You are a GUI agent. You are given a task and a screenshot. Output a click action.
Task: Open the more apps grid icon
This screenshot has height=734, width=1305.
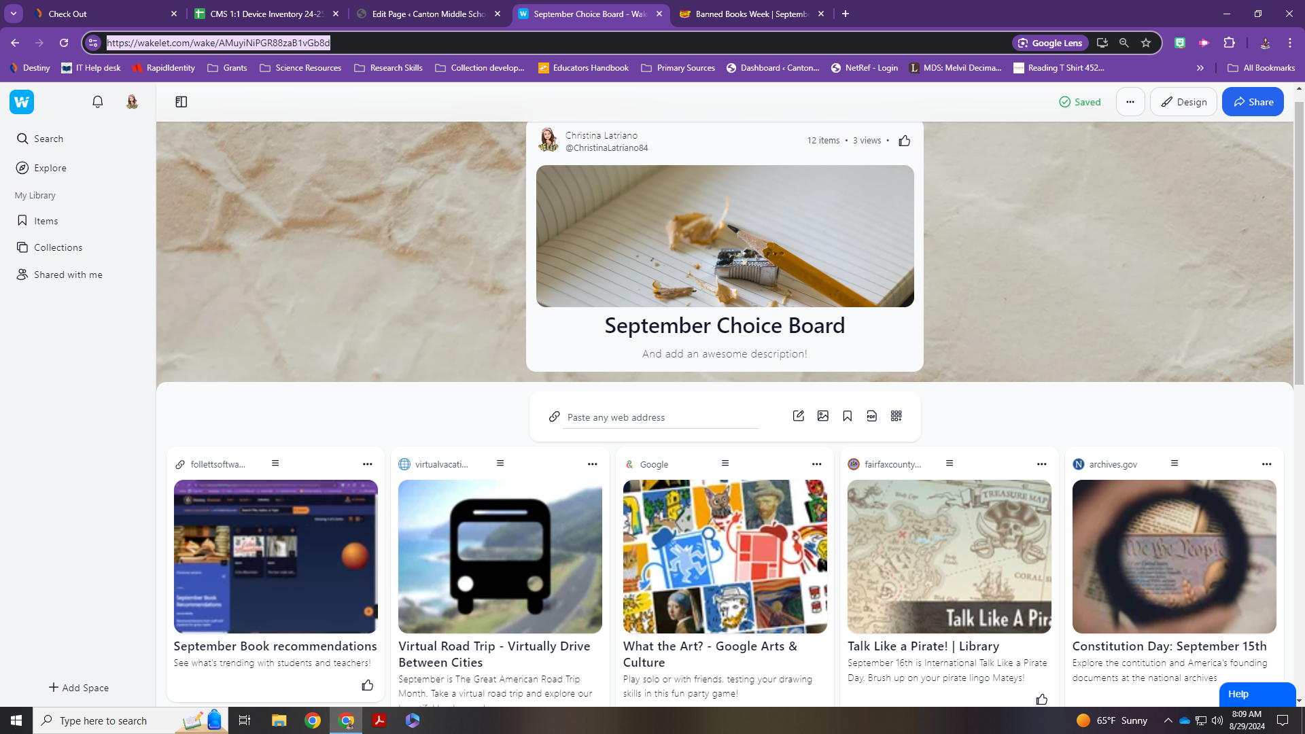[896, 416]
